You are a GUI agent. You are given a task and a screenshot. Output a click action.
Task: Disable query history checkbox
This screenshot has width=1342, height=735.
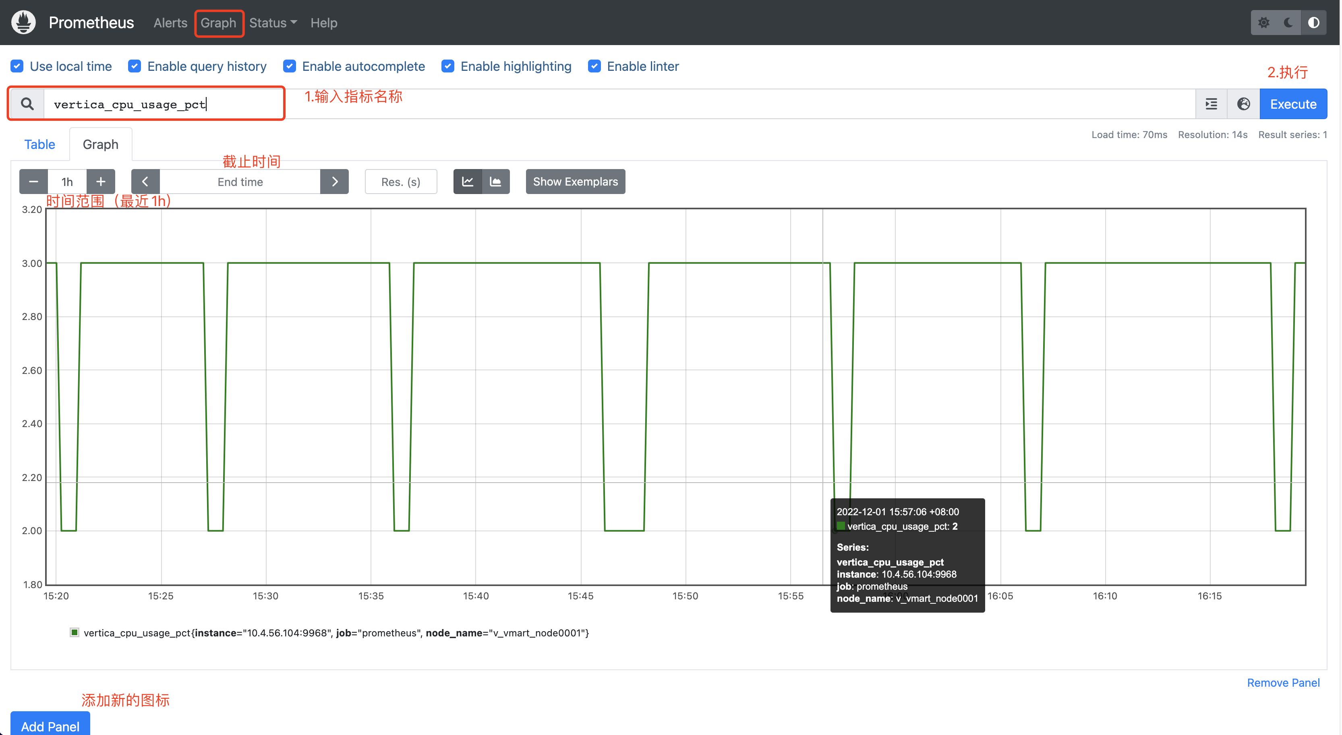tap(135, 66)
